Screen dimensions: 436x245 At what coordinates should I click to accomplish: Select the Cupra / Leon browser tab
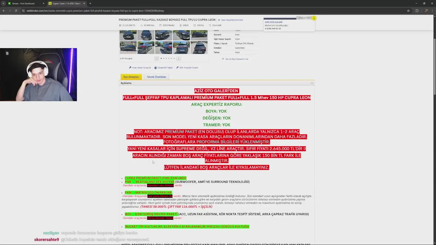[x=67, y=3]
